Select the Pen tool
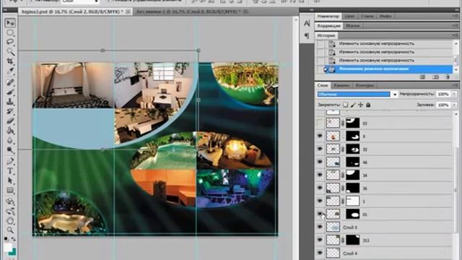Screen dimensions: 462x260 click(x=10, y=161)
